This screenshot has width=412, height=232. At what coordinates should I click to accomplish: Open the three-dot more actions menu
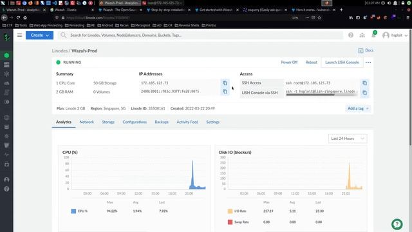368,63
